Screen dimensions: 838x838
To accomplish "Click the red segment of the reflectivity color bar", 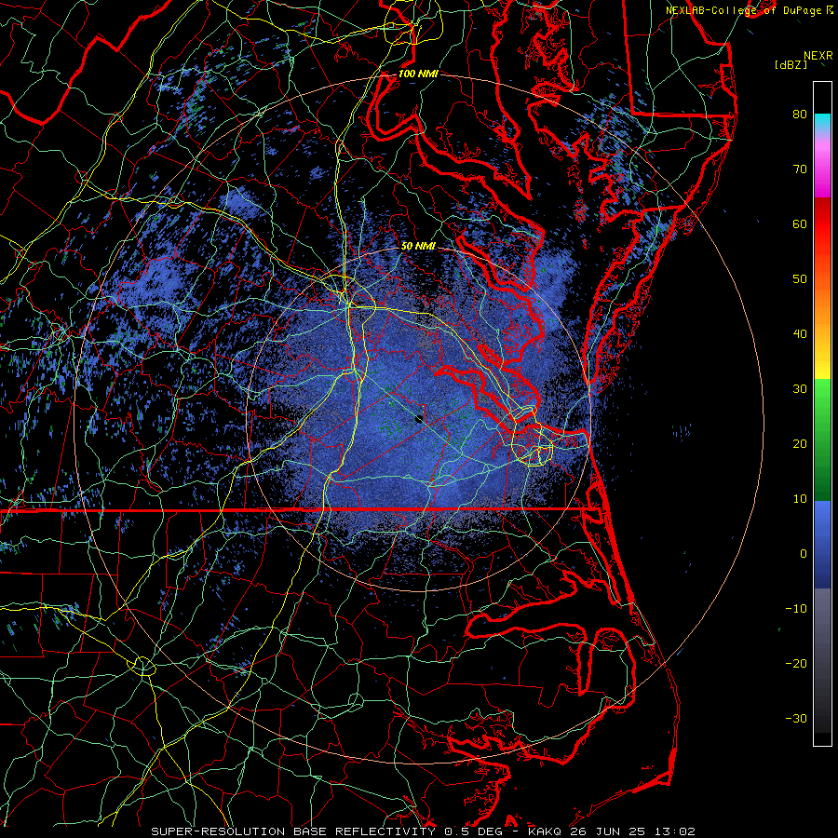I will [x=822, y=224].
